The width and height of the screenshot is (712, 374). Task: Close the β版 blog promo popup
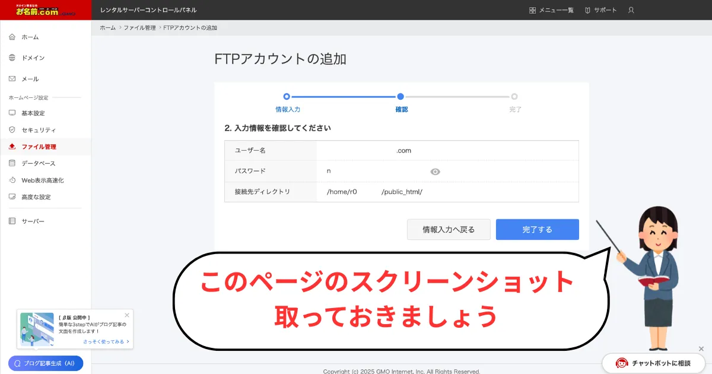[127, 315]
